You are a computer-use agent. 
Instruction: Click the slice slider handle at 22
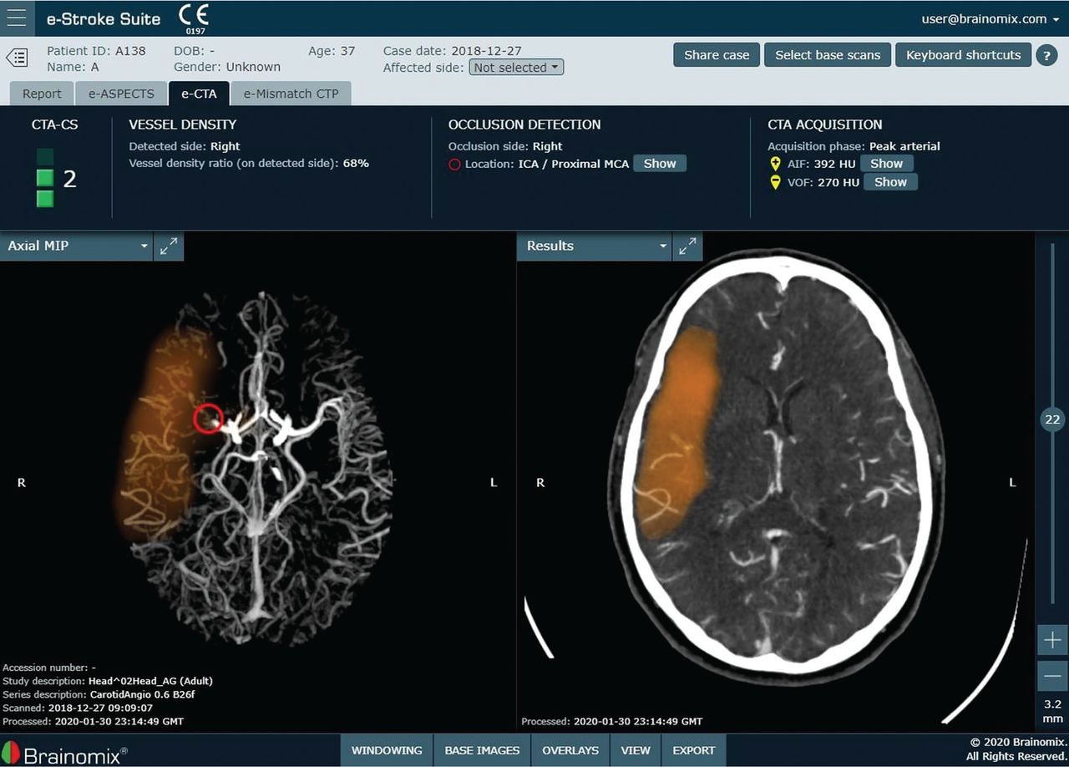coord(1052,419)
